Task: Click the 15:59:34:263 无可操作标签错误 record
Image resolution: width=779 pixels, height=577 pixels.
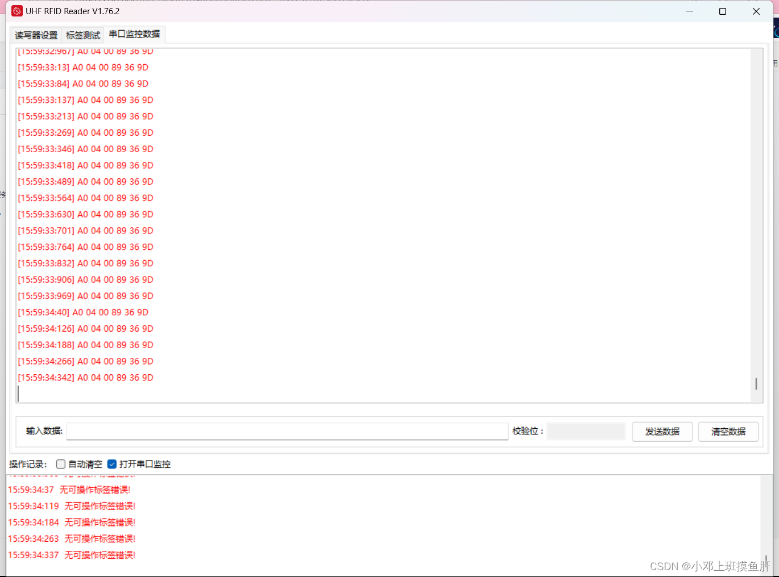Action: point(72,539)
